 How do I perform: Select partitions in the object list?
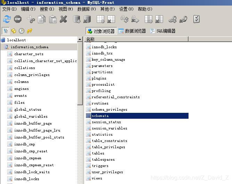(102, 72)
